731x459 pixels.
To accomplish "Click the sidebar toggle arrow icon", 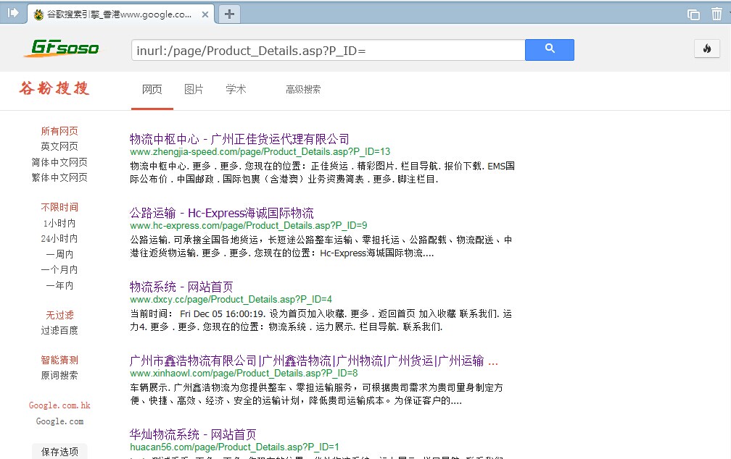I will coord(12,12).
